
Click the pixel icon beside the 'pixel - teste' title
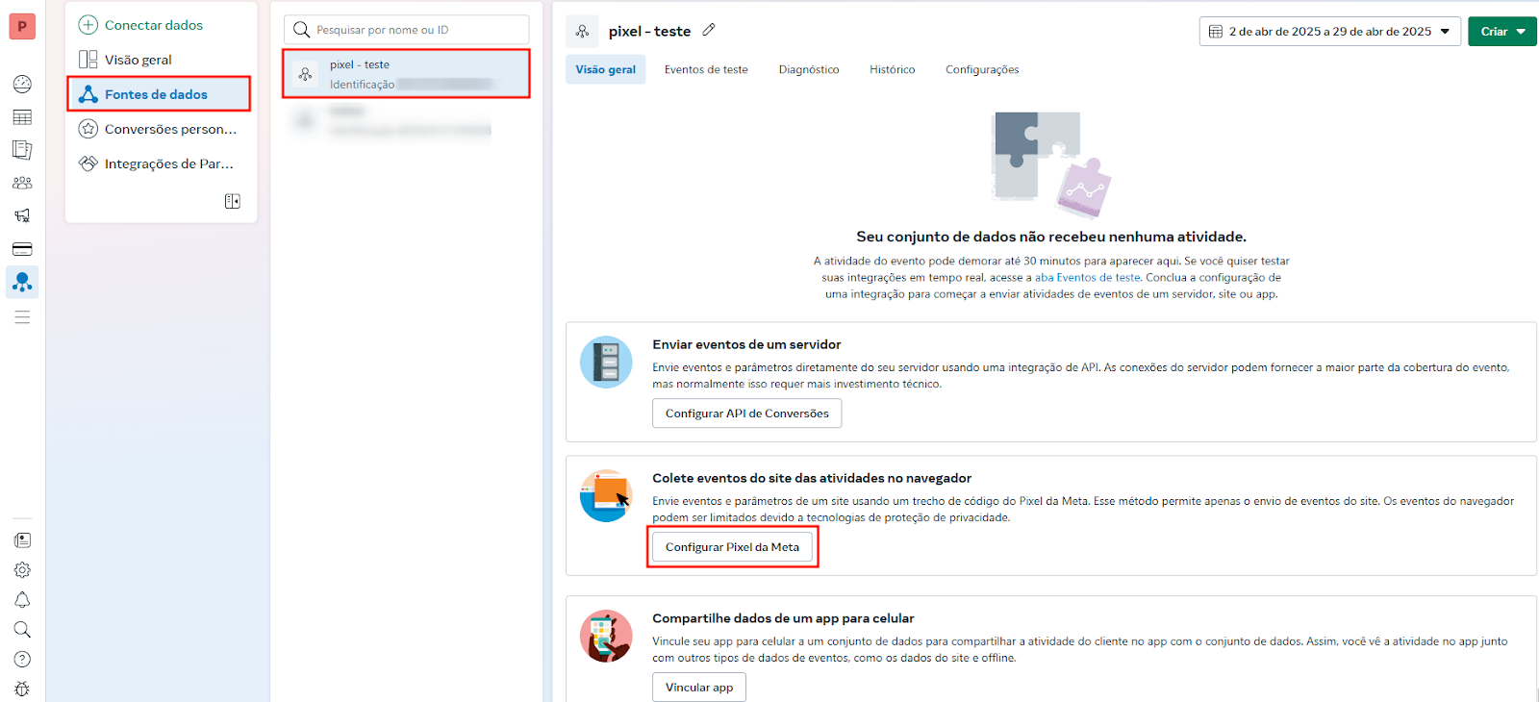(x=582, y=32)
